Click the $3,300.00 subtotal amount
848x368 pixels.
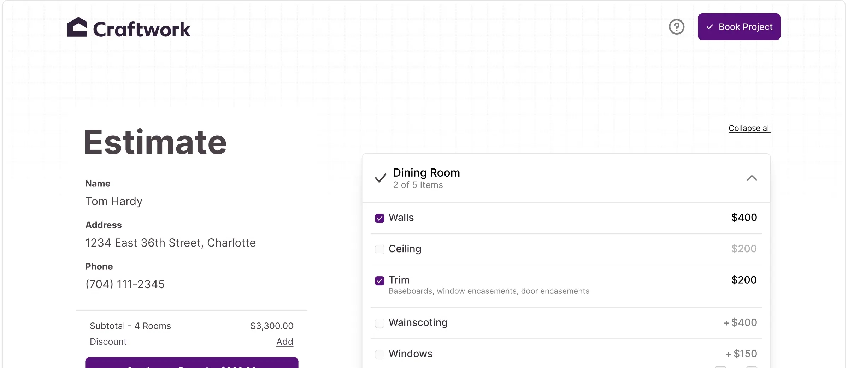[x=271, y=326]
